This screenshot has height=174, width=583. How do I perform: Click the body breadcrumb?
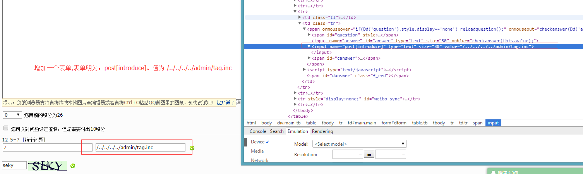click(266, 123)
